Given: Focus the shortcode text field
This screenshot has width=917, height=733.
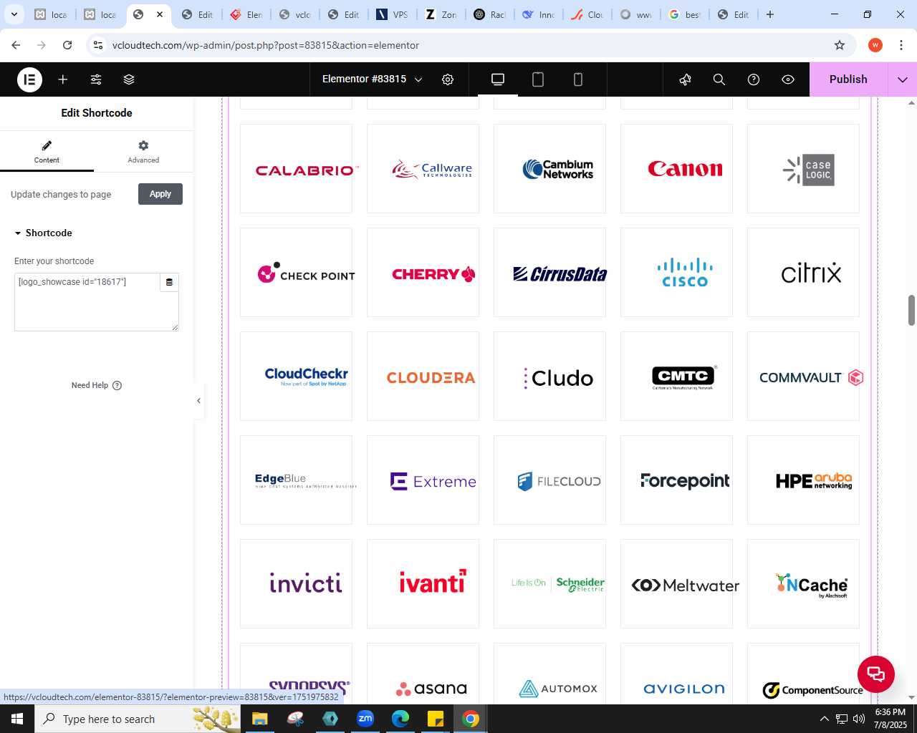Looking at the screenshot, I should click(x=87, y=301).
